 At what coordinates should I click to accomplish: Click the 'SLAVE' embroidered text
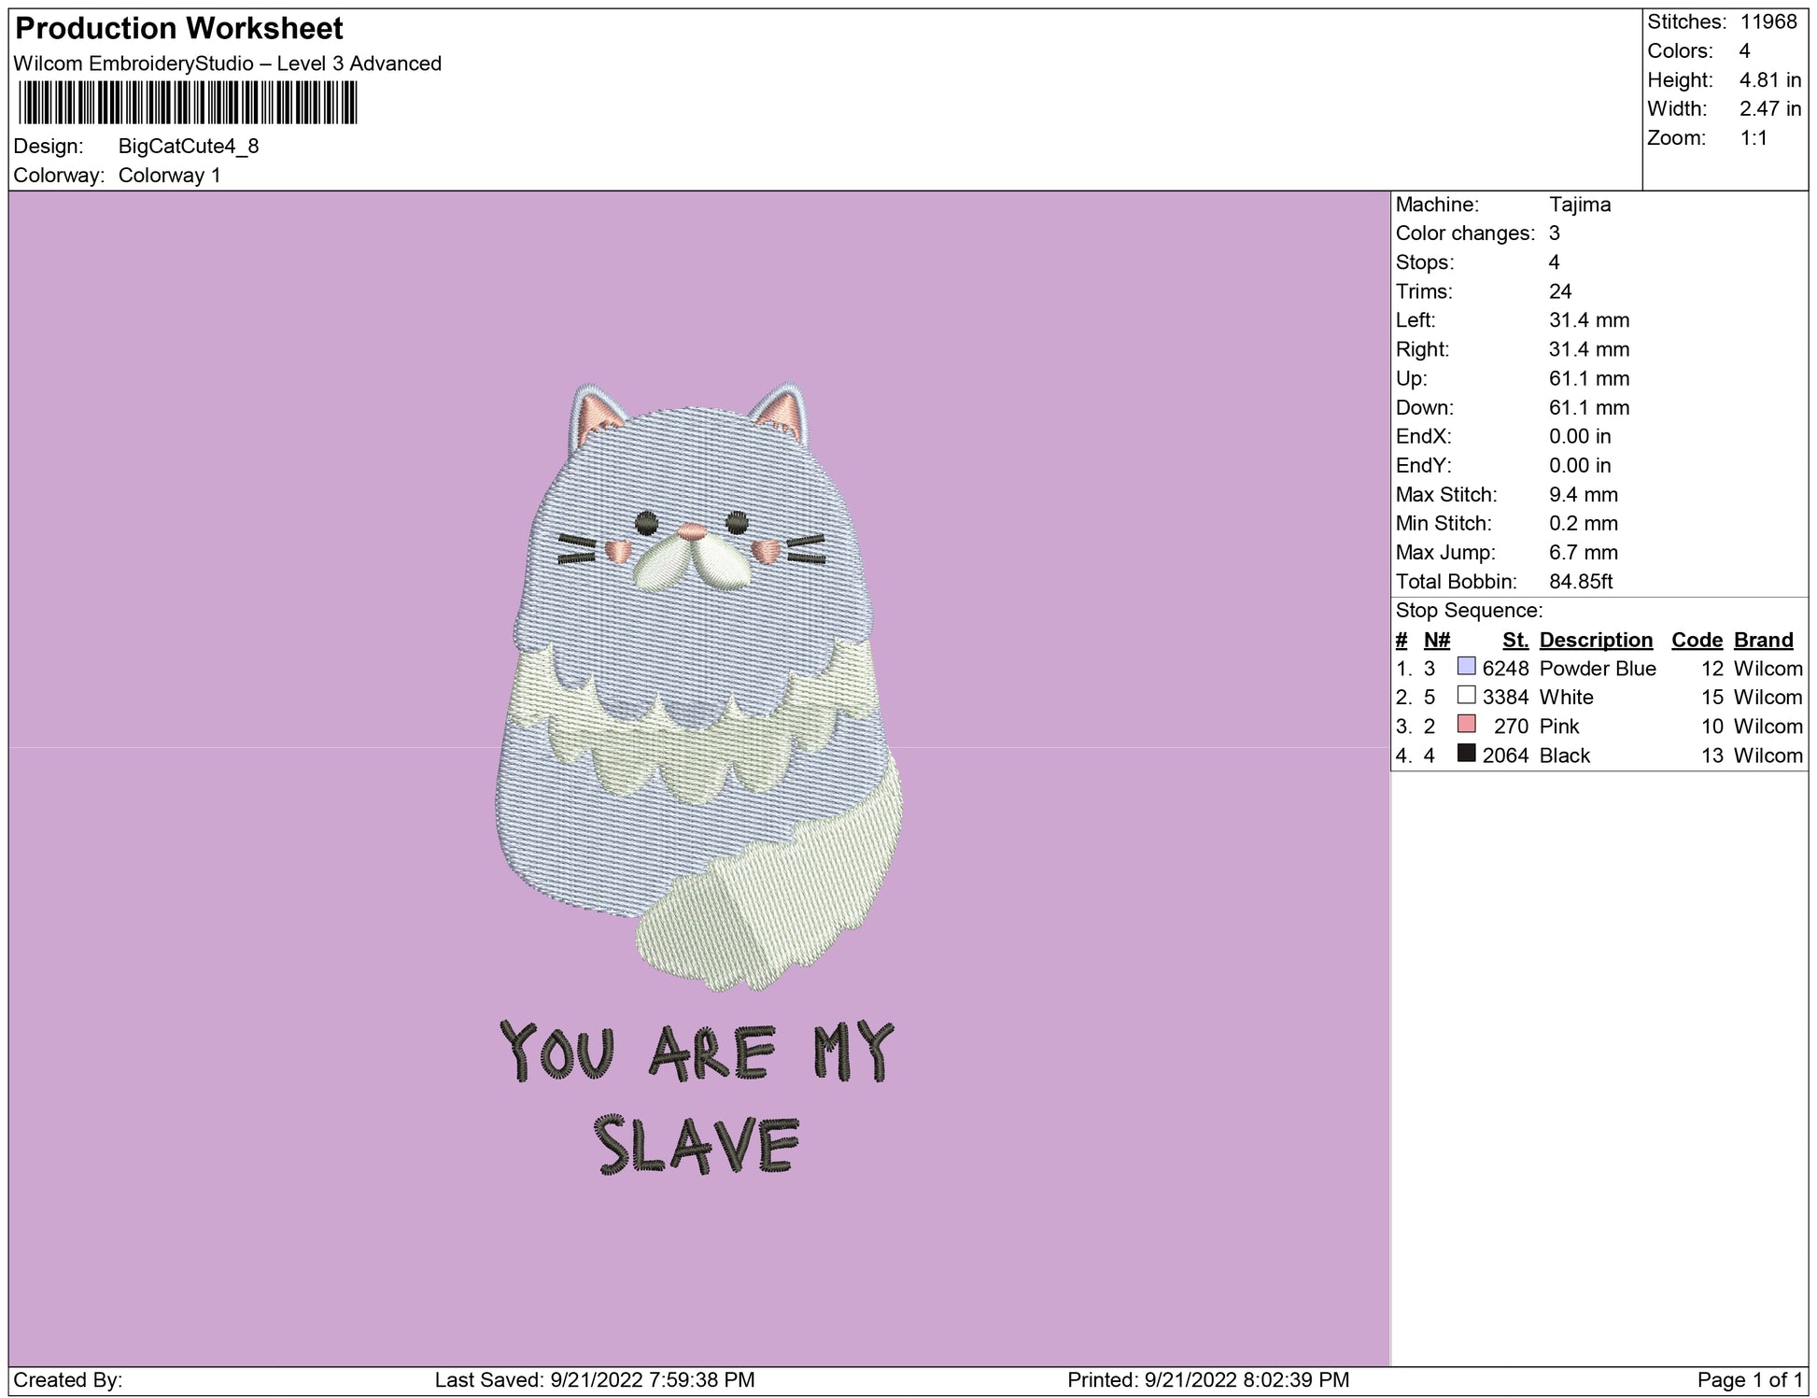point(697,1144)
